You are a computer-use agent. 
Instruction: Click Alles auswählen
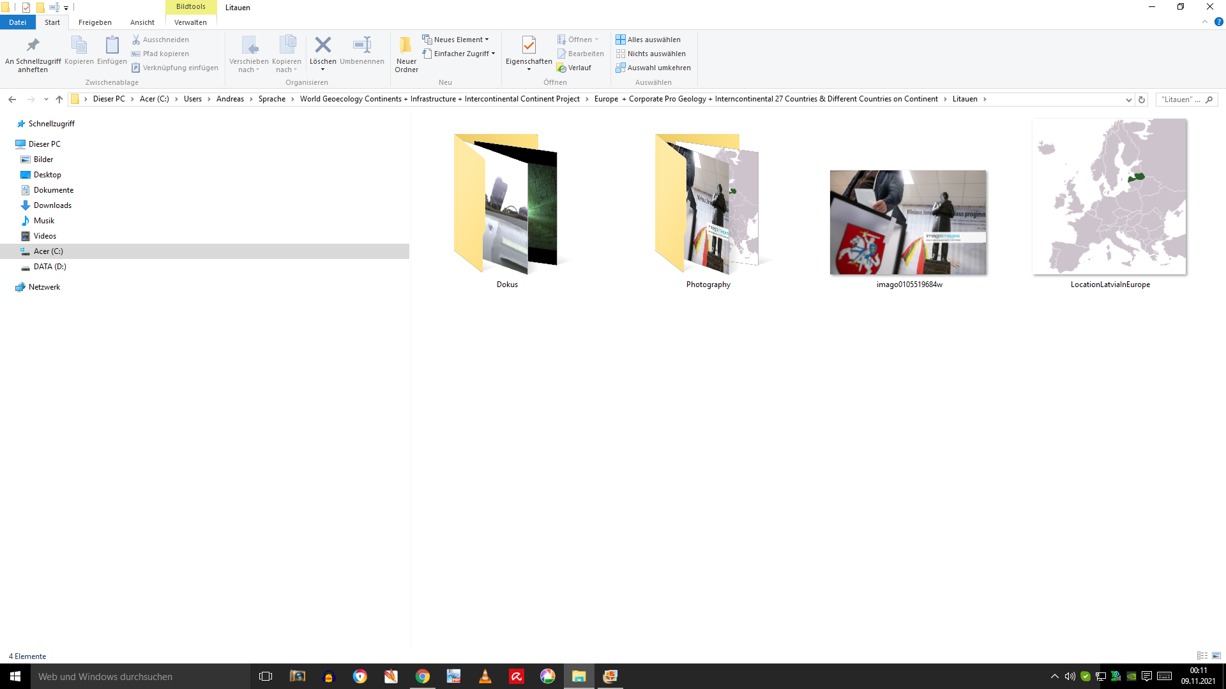(x=648, y=40)
